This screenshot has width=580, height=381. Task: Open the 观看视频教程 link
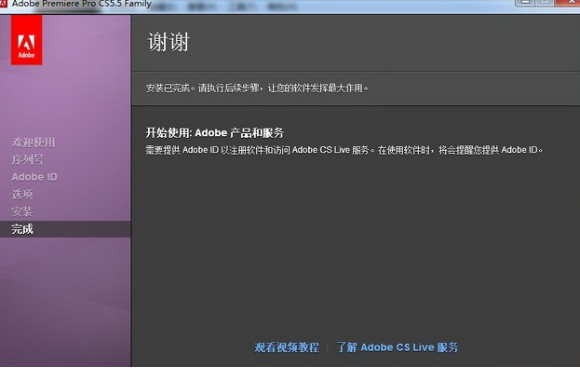[287, 347]
